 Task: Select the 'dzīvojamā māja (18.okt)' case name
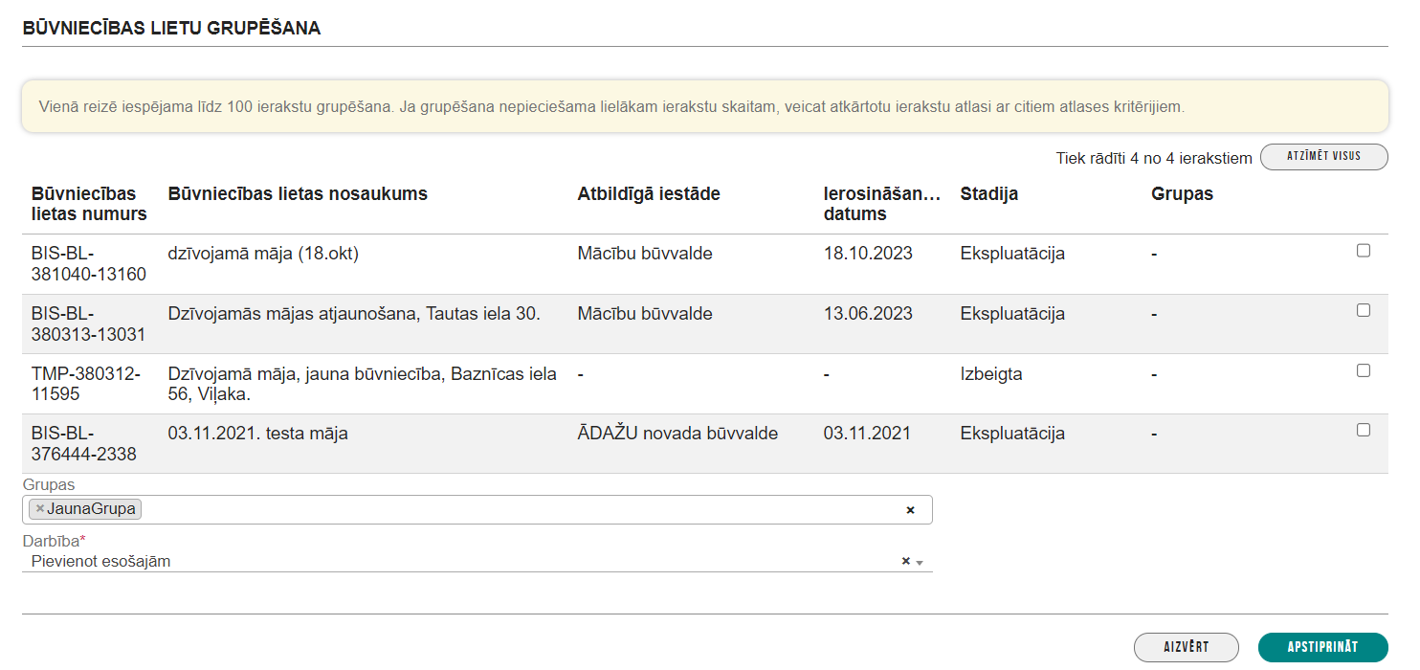pyautogui.click(x=262, y=254)
